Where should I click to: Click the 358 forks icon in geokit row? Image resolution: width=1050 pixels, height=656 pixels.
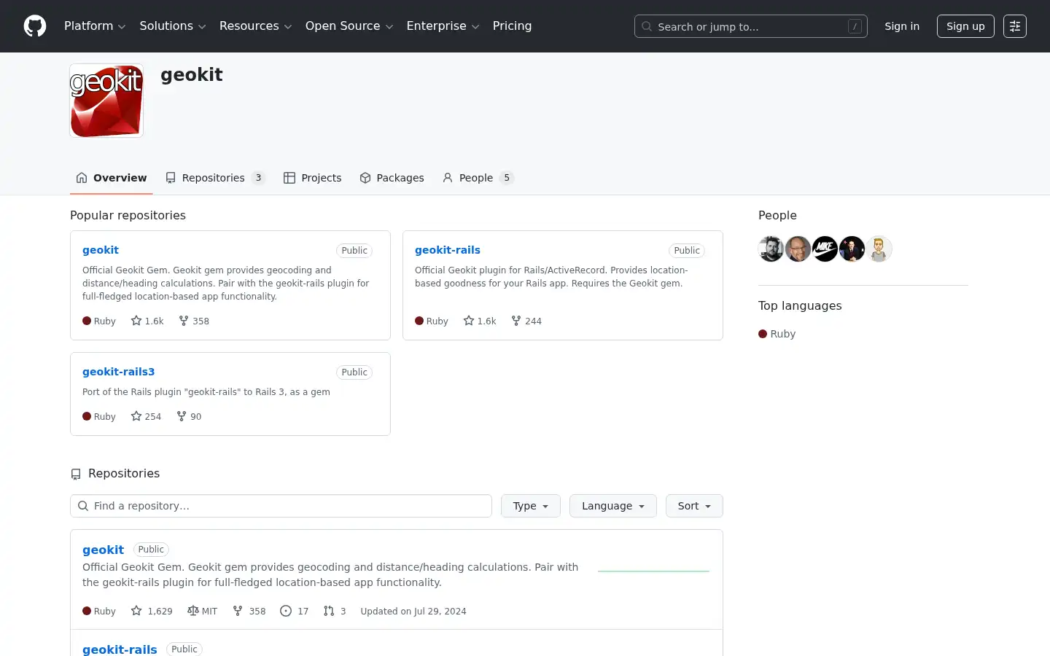[x=238, y=611]
